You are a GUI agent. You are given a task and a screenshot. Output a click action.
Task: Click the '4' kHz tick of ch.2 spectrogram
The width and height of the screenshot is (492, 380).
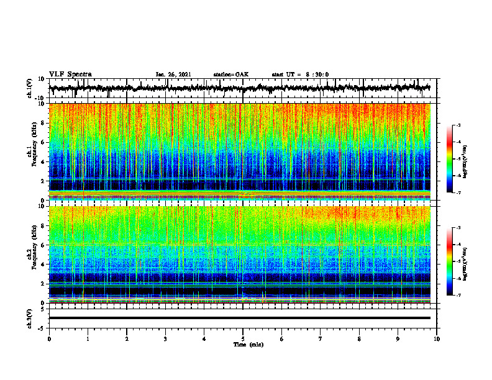[43, 265]
